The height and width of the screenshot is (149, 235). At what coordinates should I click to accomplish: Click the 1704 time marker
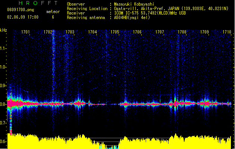point(93,32)
